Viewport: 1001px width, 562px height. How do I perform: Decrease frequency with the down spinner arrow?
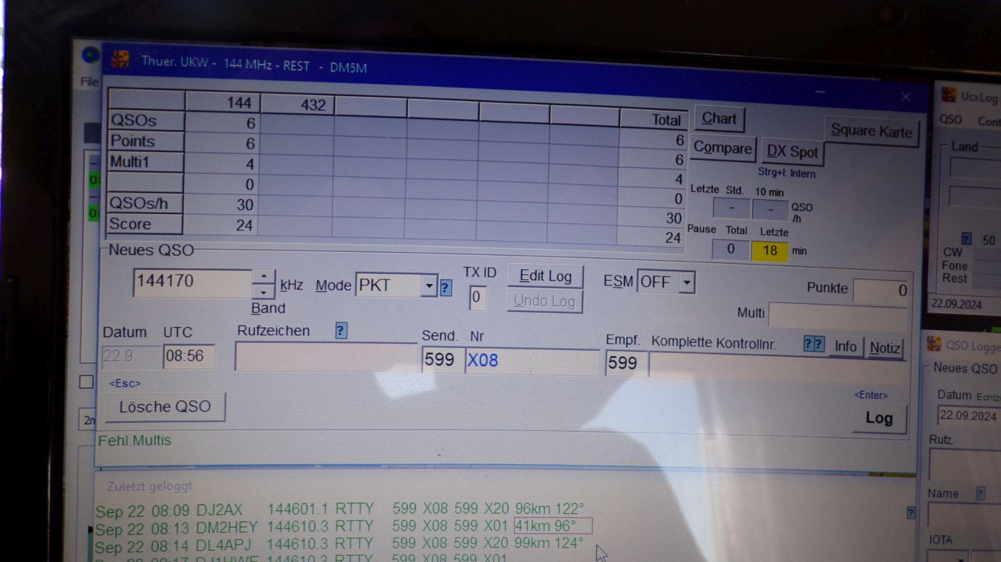tap(264, 292)
